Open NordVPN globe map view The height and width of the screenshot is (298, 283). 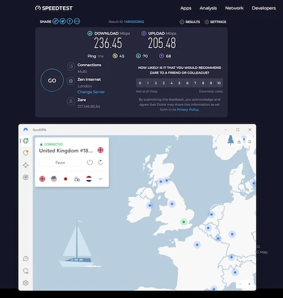pyautogui.click(x=25, y=141)
